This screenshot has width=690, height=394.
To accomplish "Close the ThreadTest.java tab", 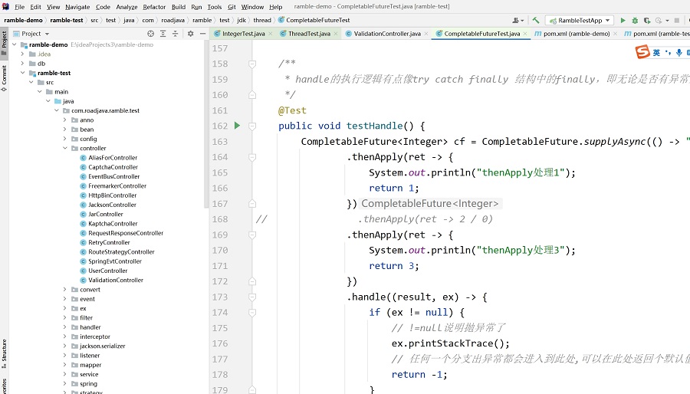I will pyautogui.click(x=336, y=34).
